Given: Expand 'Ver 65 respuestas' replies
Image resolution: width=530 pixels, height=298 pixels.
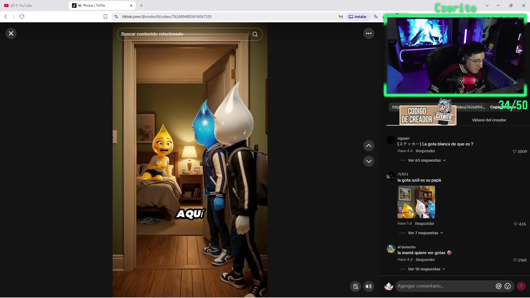Looking at the screenshot, I should tap(426, 160).
